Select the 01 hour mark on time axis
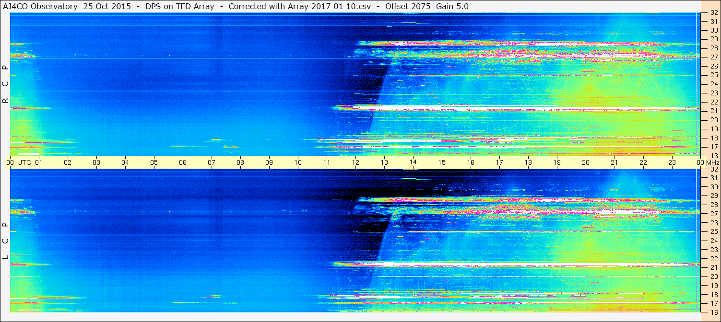Screen dimensions: 721x322 click(x=39, y=162)
